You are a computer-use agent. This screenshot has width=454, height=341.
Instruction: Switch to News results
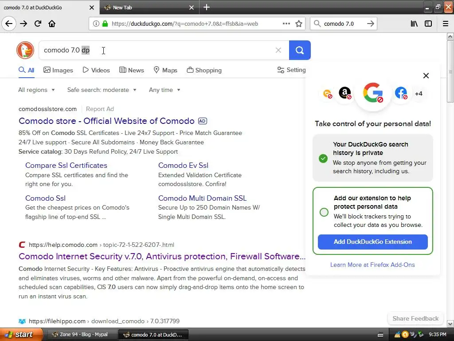click(132, 70)
